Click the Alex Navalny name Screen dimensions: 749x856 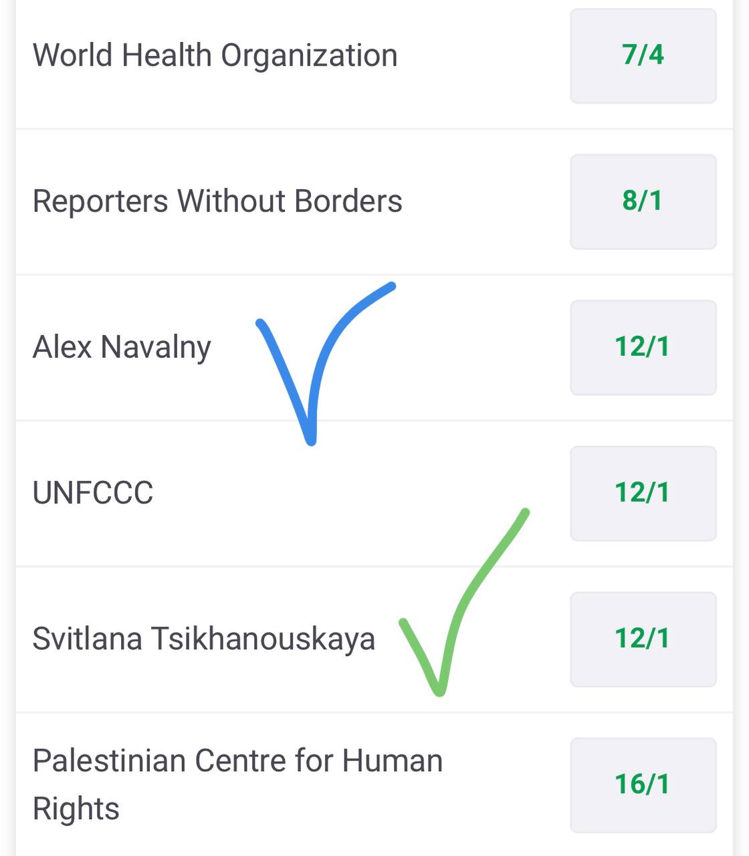(x=122, y=347)
